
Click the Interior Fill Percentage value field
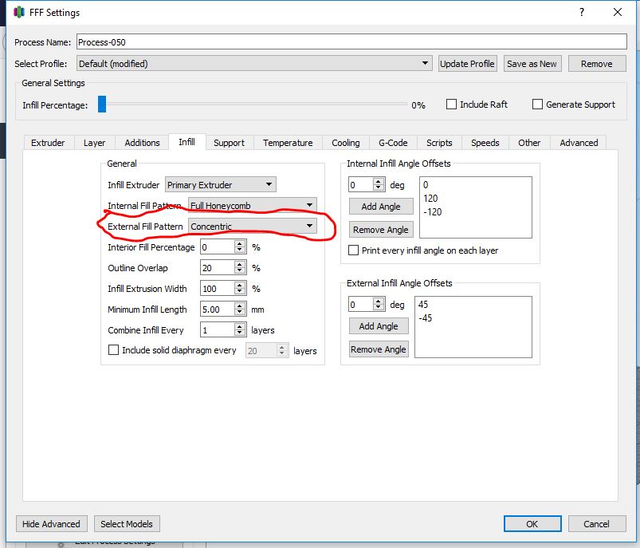217,246
